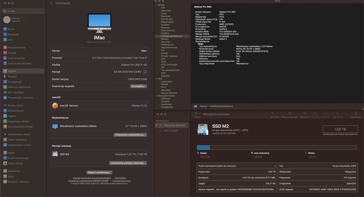Click memory info icon next to 64 GB
364x197 pixels.
pyautogui.click(x=145, y=72)
